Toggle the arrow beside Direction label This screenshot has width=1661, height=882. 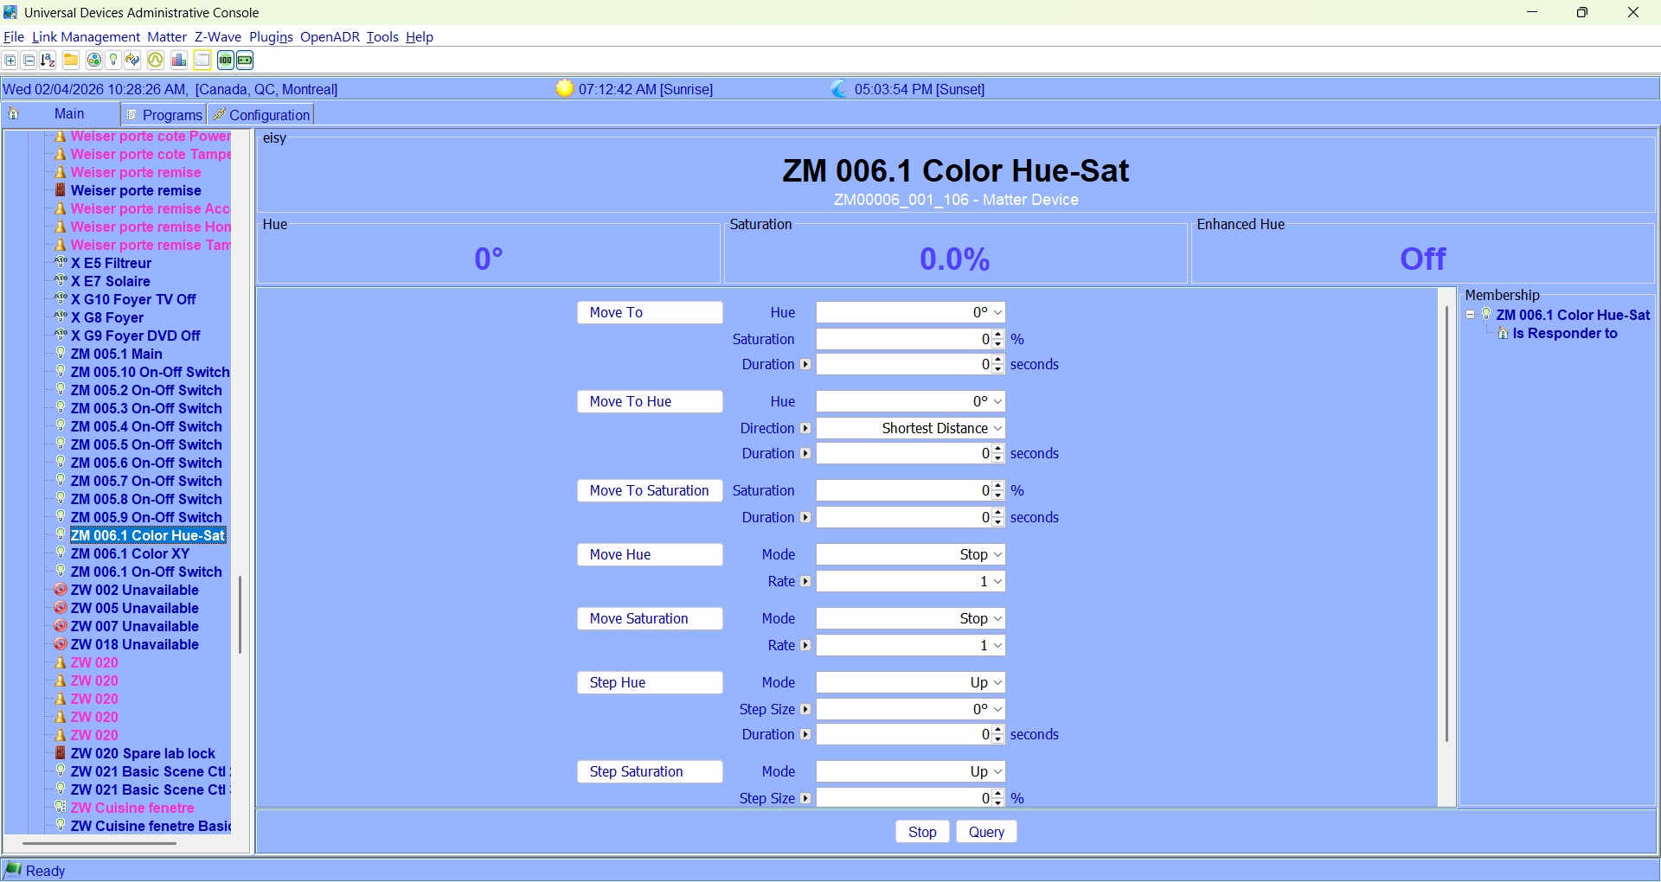tap(805, 428)
